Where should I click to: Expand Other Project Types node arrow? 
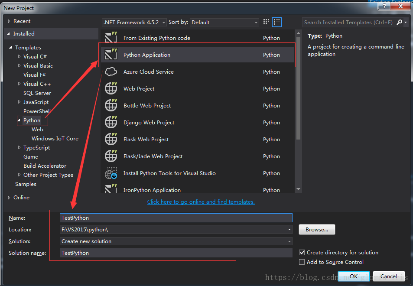coord(19,175)
